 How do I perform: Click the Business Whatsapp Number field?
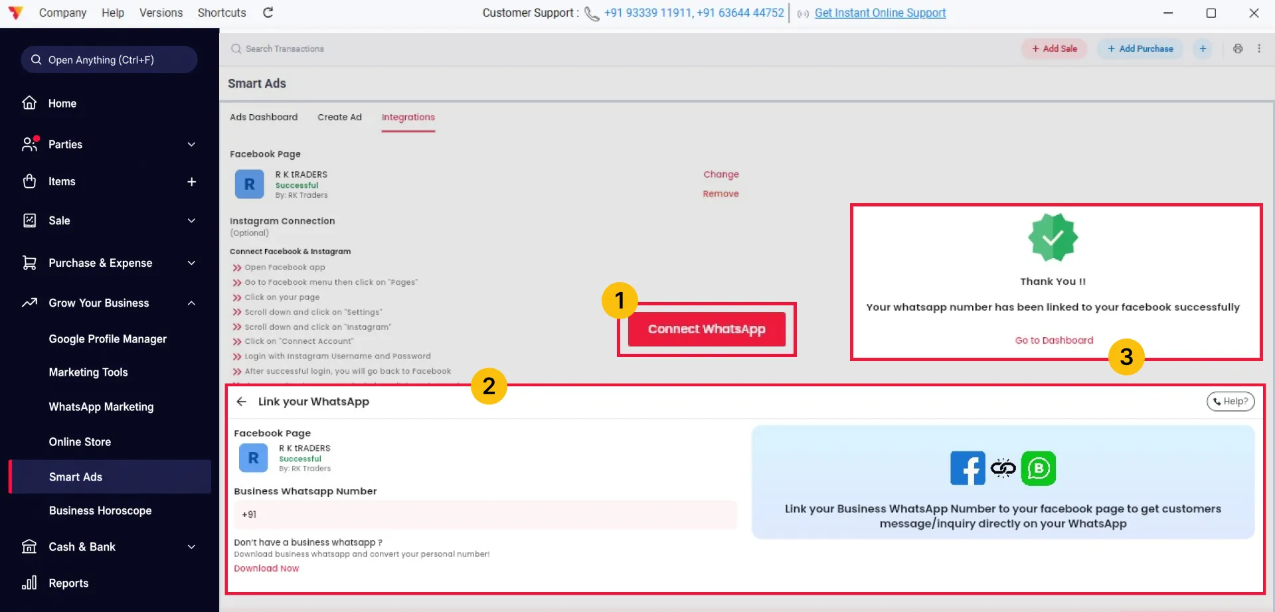(485, 514)
